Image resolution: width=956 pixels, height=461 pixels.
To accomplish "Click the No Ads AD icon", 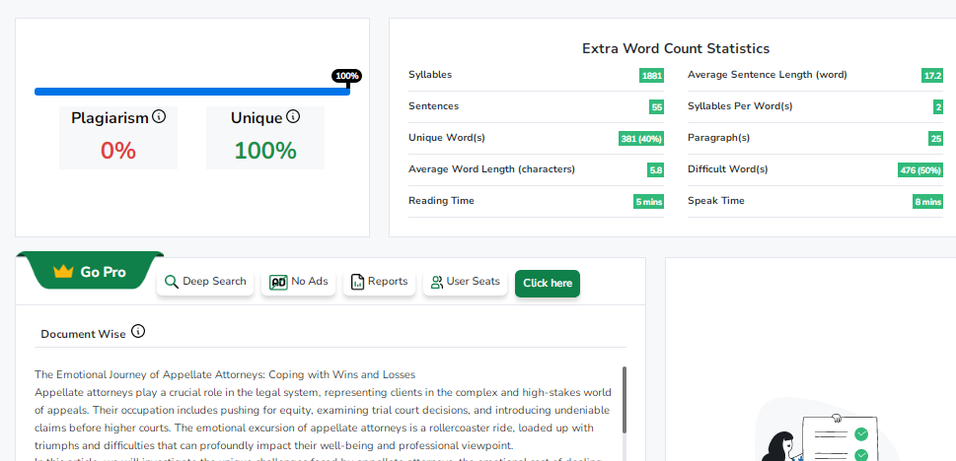I will pos(278,282).
